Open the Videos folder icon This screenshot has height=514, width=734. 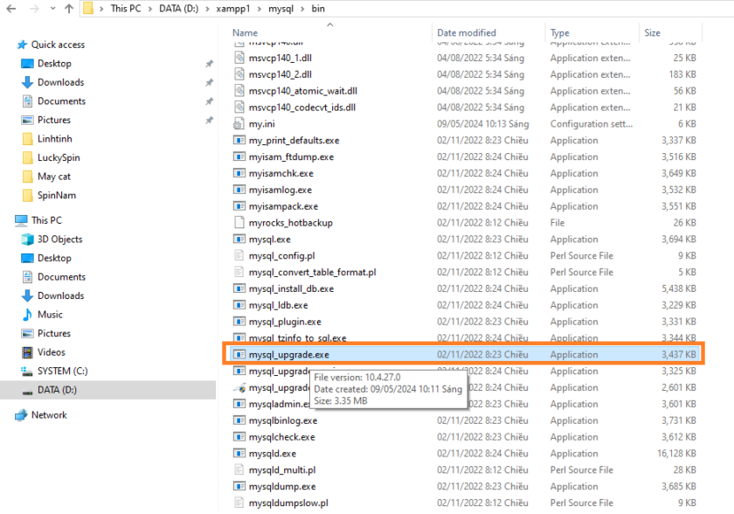click(x=27, y=352)
